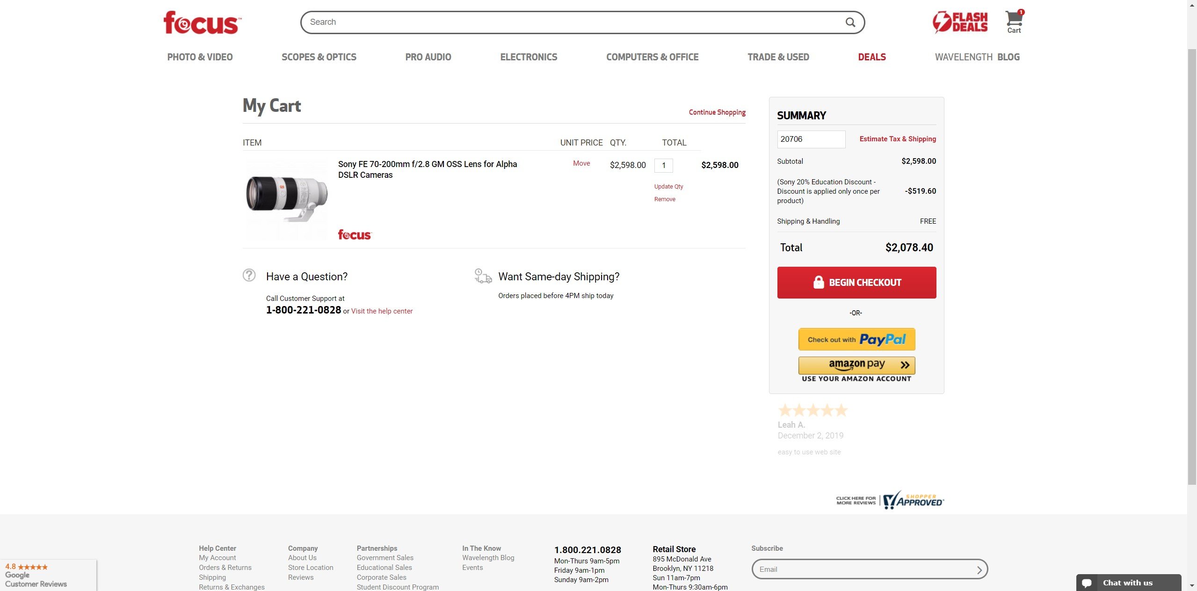The width and height of the screenshot is (1197, 591).
Task: Submit email with subscribe arrow
Action: (979, 569)
